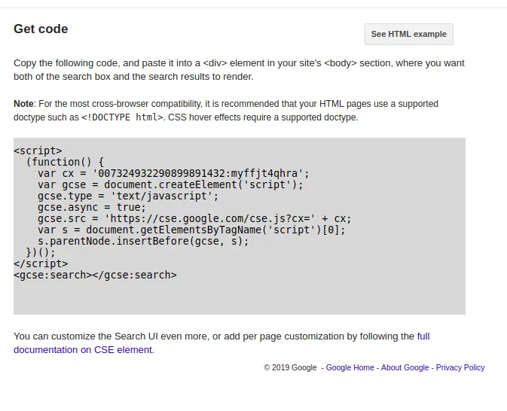Click the empty area at the bottom of the gray code box
This screenshot has height=411, width=507.
(x=239, y=299)
